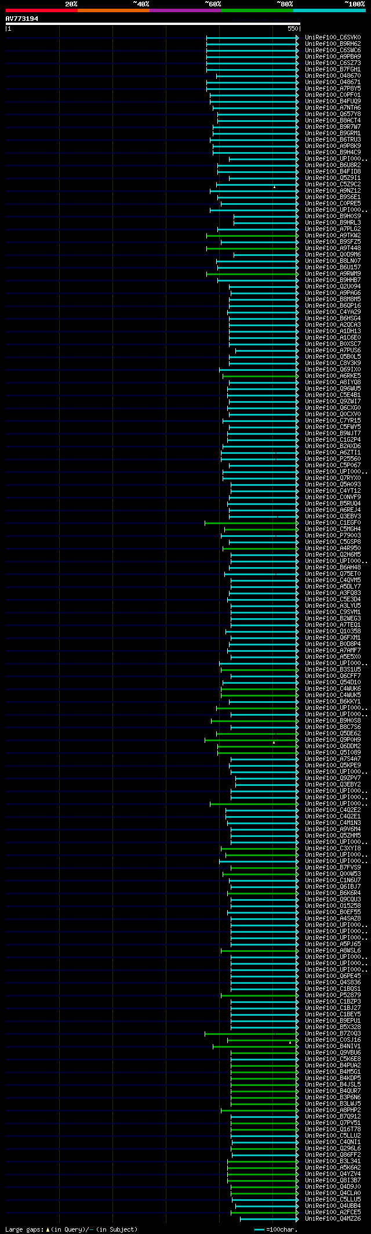Select the UniRef100_Q10358 label
371x1234 pixels.
[333, 632]
